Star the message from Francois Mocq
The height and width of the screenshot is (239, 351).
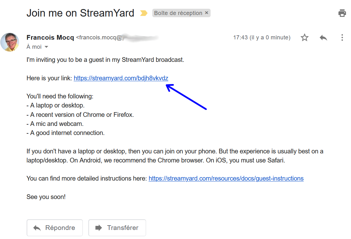[x=304, y=37]
